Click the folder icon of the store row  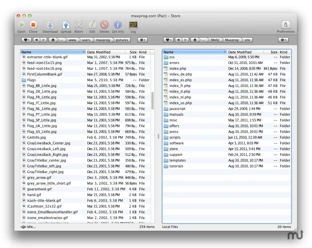(x=166, y=149)
